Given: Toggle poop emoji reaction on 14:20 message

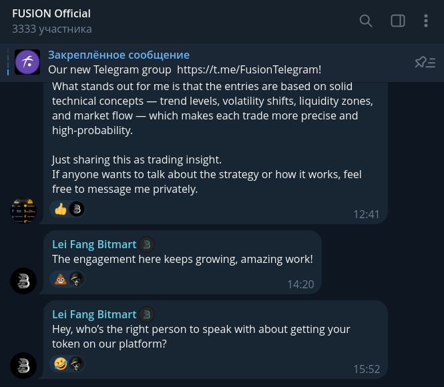Looking at the screenshot, I should click(61, 280).
